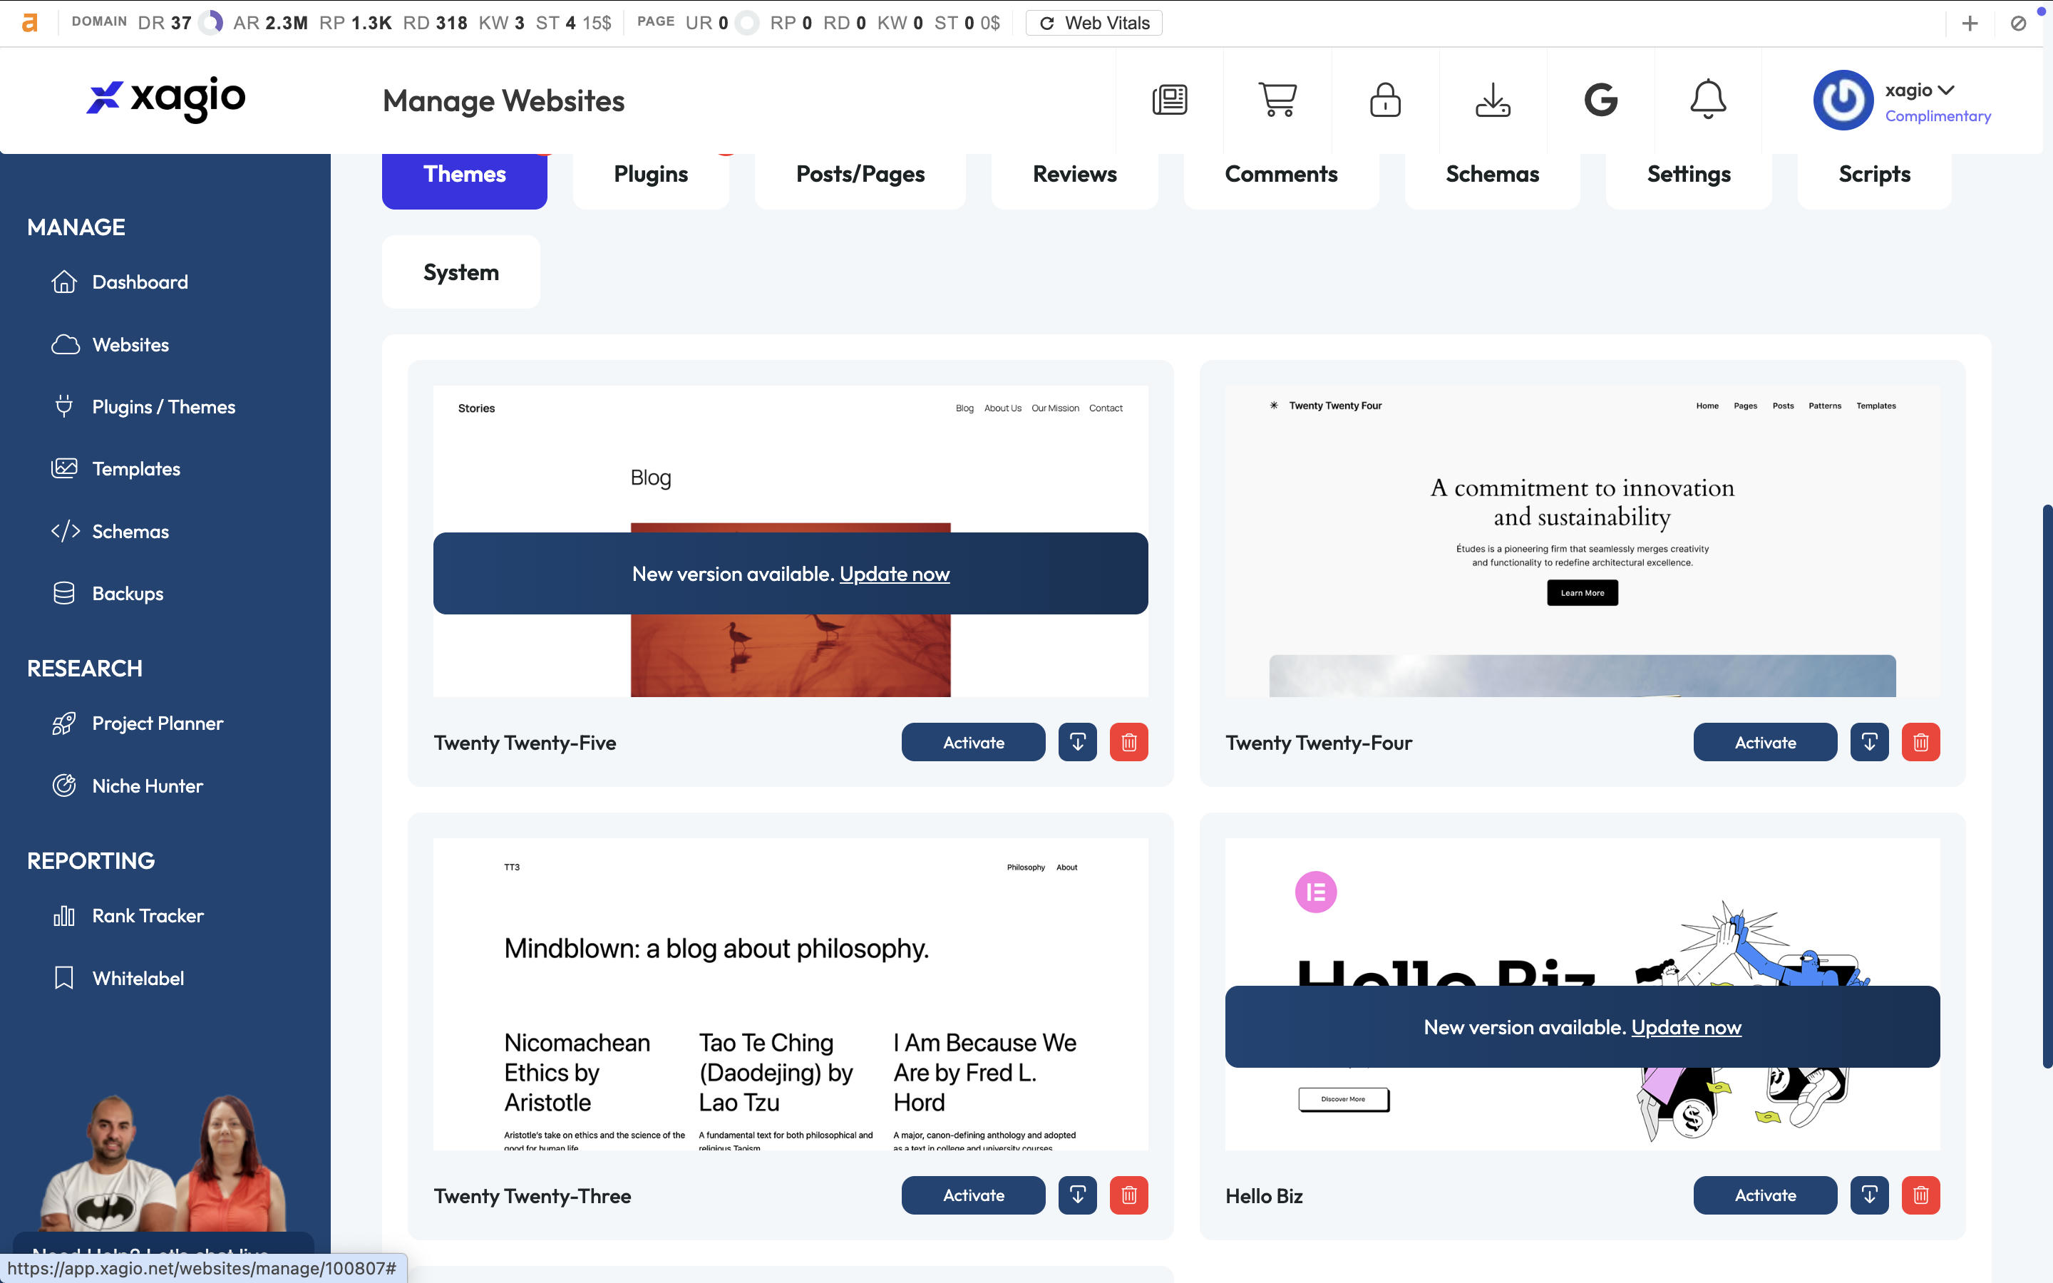Delete the Hello Biz theme
This screenshot has height=1283, width=2053.
pyautogui.click(x=1920, y=1195)
